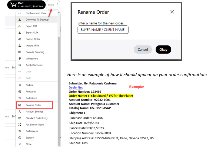Click the Barcode Scanning QR icon
The height and width of the screenshot is (159, 216).
pyautogui.click(x=20, y=52)
